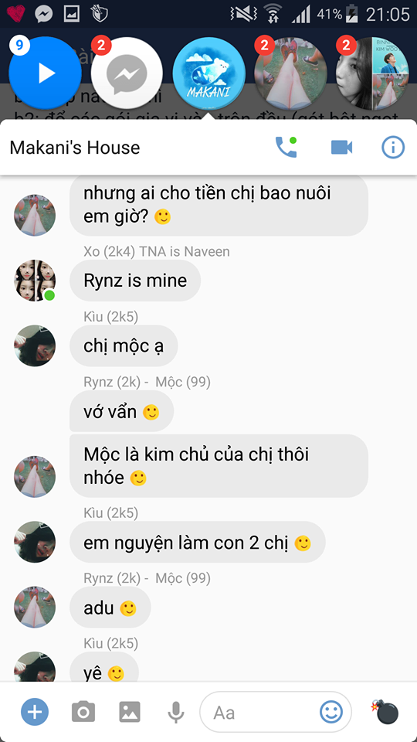Tap the Makani's House conversation title
This screenshot has width=417, height=742.
point(75,148)
